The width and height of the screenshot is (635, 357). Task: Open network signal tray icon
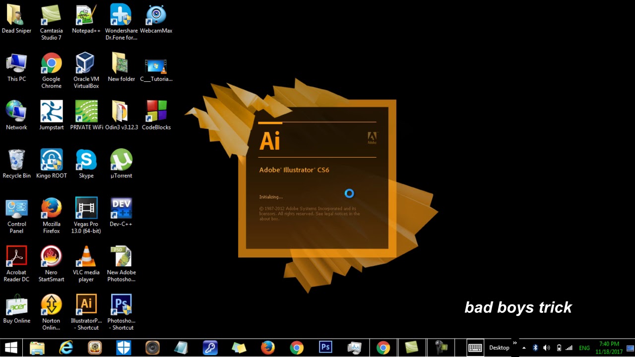(569, 348)
